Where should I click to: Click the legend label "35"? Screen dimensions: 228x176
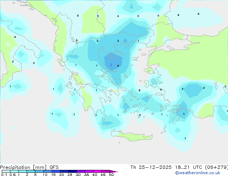coord(86,175)
